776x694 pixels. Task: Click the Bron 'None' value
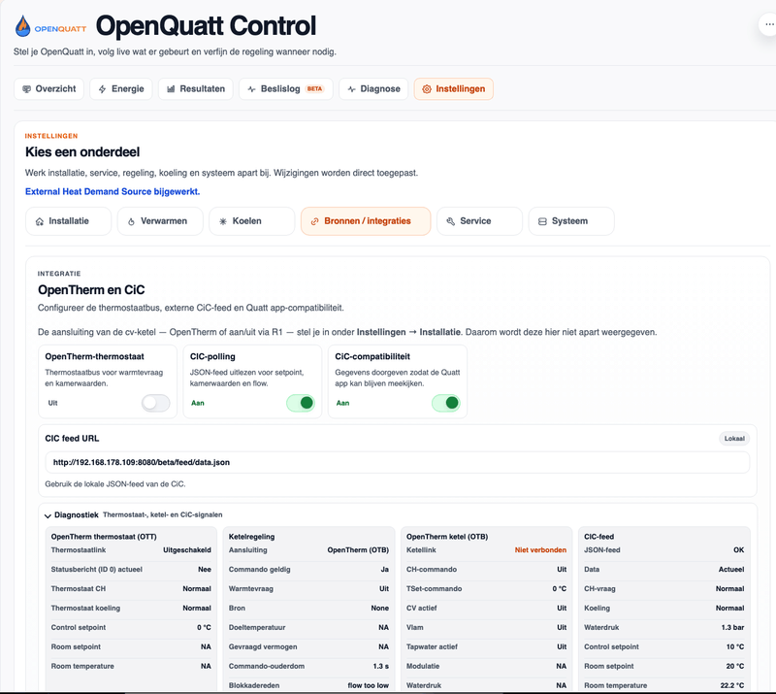(x=380, y=609)
